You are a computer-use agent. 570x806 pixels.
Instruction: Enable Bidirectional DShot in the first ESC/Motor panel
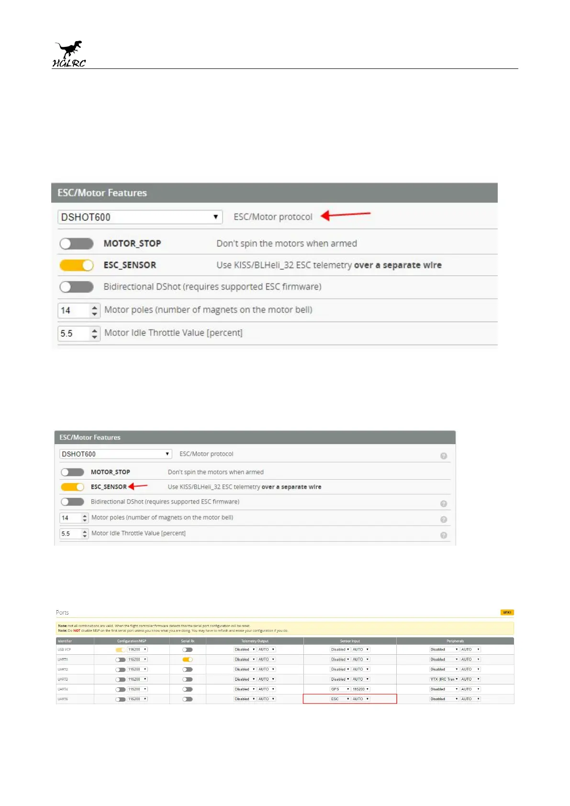77,287
